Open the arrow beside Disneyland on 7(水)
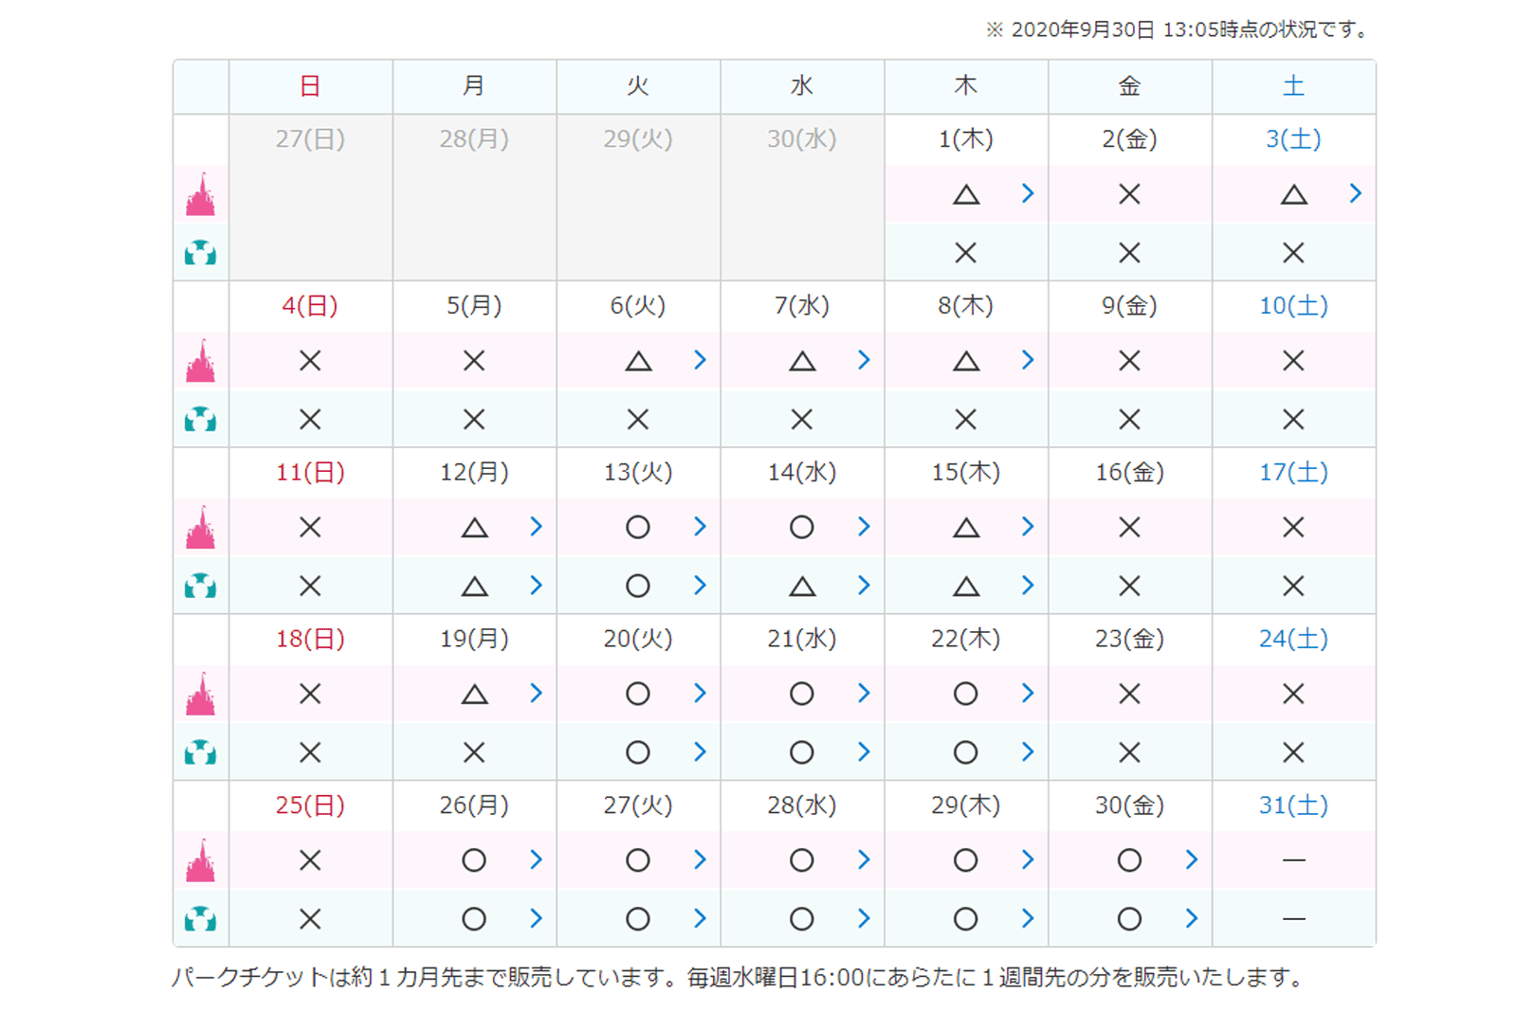1517x1012 pixels. pyautogui.click(x=864, y=360)
